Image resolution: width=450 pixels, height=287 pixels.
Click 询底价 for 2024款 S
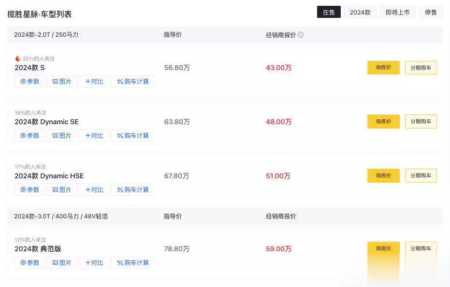pos(383,68)
